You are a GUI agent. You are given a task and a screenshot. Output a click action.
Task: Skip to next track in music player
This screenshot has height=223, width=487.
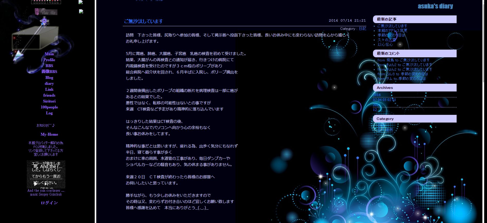[x=46, y=184]
